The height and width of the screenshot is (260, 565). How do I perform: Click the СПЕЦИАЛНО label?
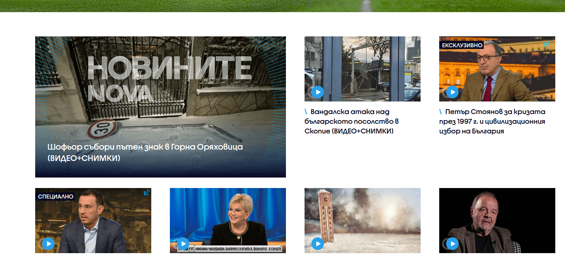coord(55,197)
